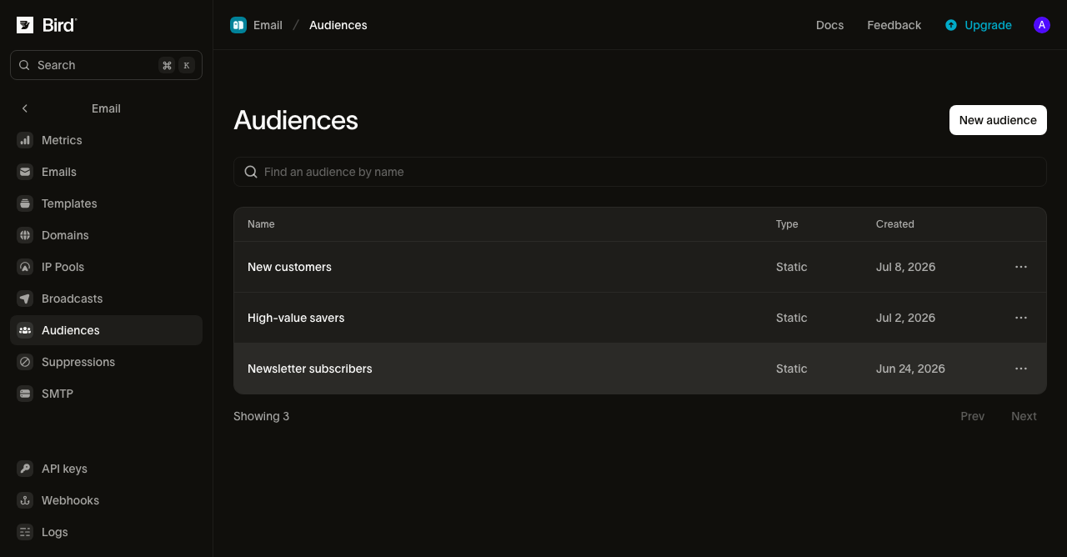This screenshot has height=557, width=1067.
Task: Open the Newsletter subscribers audience
Action: pyautogui.click(x=310, y=369)
